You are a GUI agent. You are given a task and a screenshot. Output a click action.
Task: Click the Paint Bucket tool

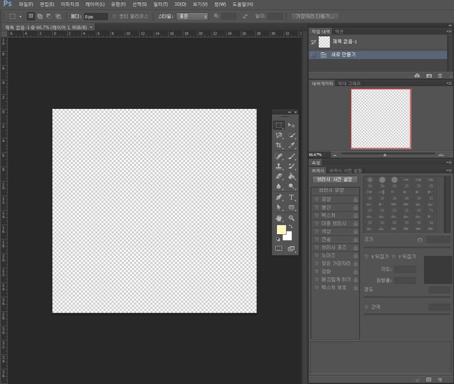[292, 176]
